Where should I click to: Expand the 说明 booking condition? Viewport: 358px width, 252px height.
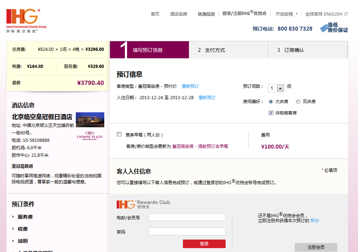coord(20,241)
